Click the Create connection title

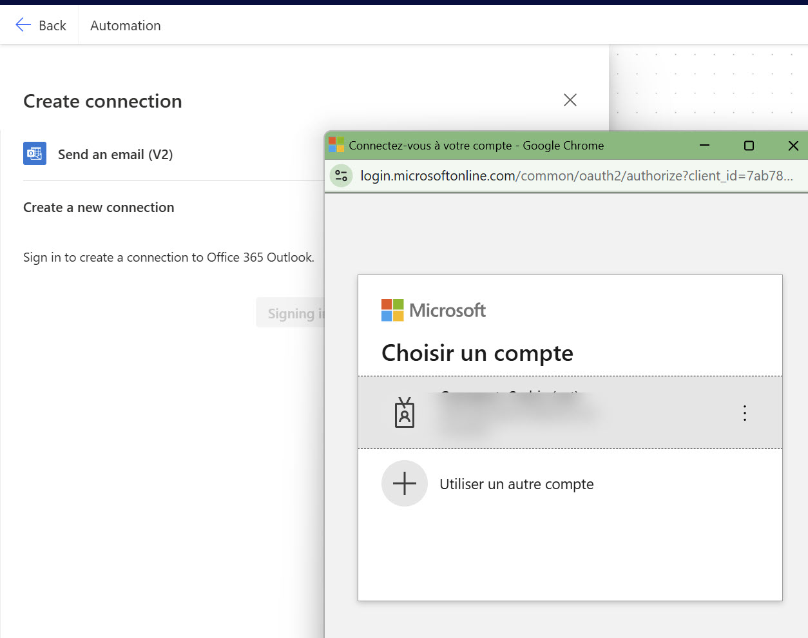(x=102, y=101)
